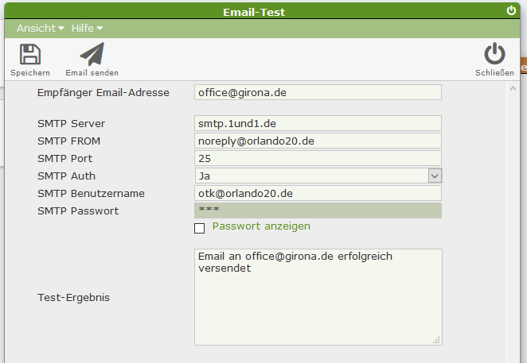Click the Schließen power icon

[x=494, y=54]
